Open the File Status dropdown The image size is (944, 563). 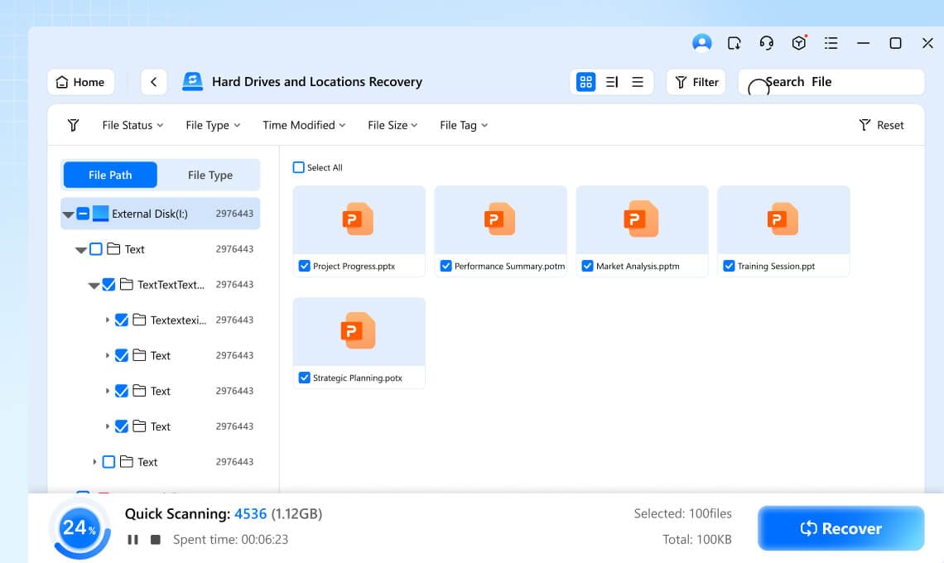132,125
